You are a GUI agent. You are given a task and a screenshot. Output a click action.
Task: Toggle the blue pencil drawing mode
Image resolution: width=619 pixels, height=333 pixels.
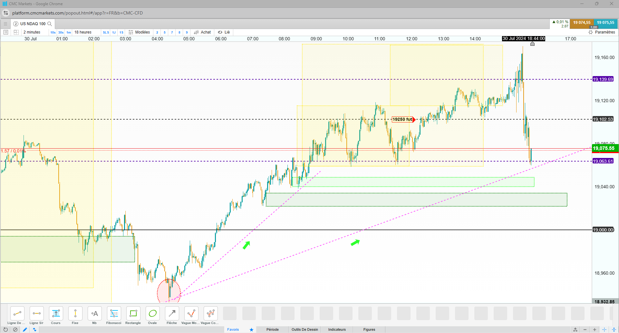pyautogui.click(x=25, y=329)
